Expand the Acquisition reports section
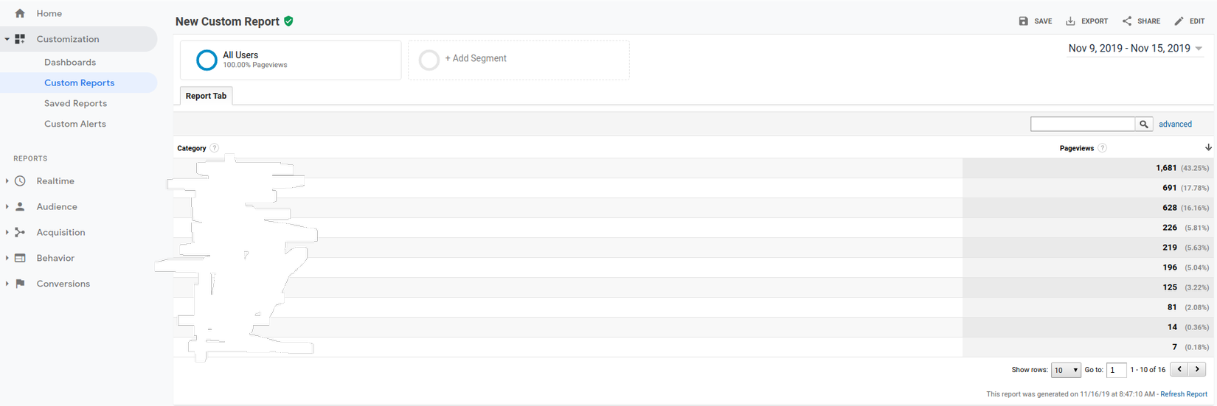Screen dimensions: 1217x406 tap(7, 233)
